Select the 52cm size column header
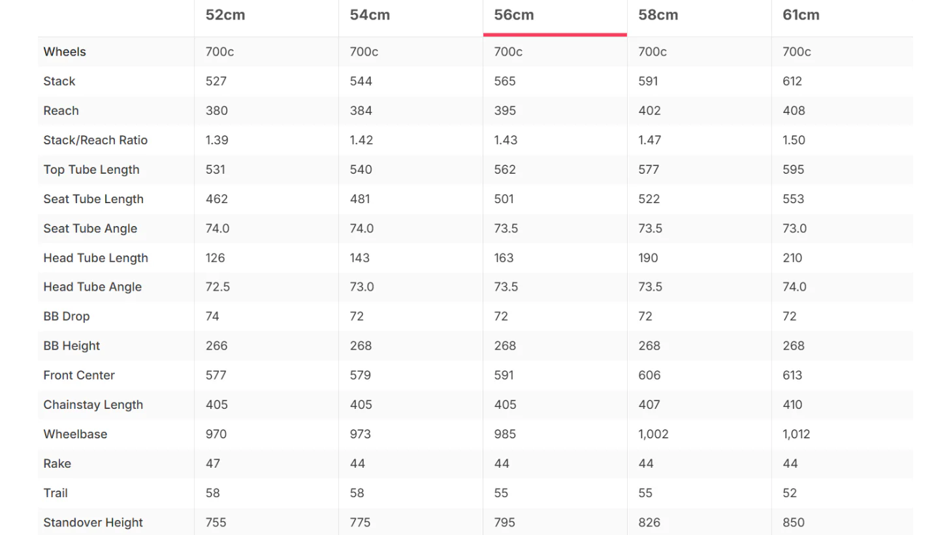This screenshot has width=951, height=535. (225, 15)
